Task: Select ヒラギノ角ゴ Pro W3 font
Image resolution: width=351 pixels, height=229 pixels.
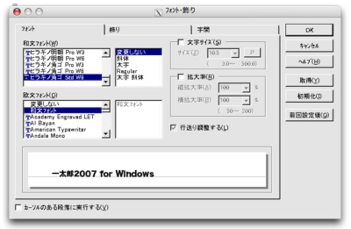Action: tap(63, 65)
